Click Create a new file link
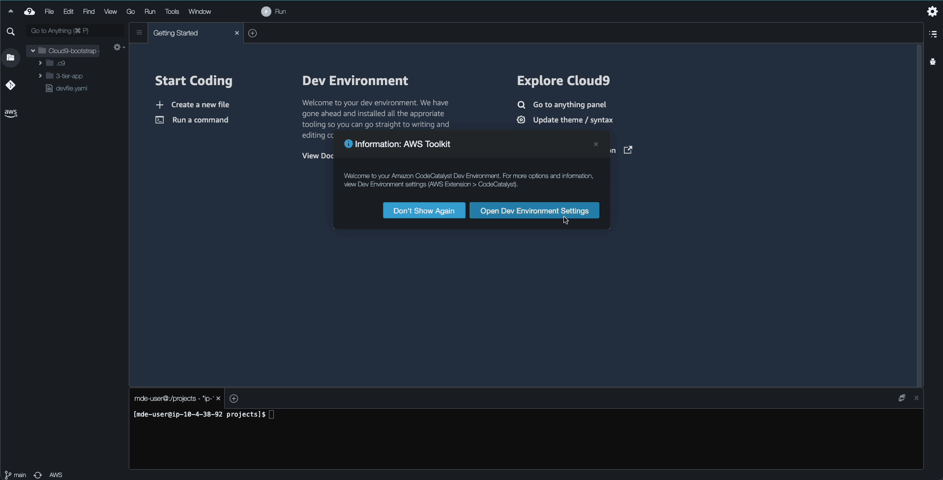The width and height of the screenshot is (943, 480). tap(200, 105)
